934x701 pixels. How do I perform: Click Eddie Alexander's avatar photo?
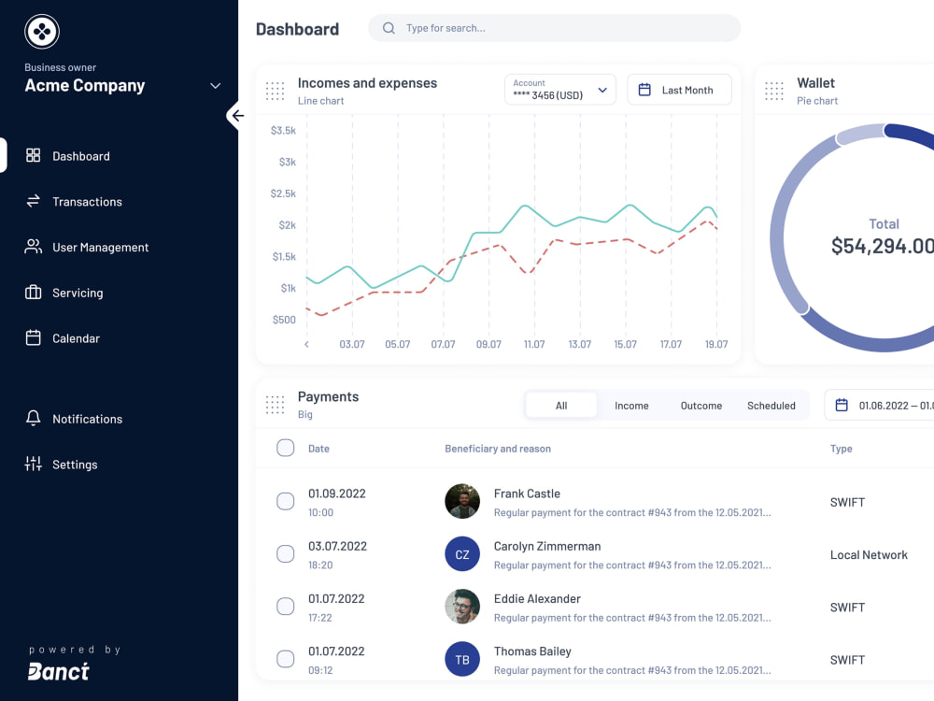tap(462, 607)
